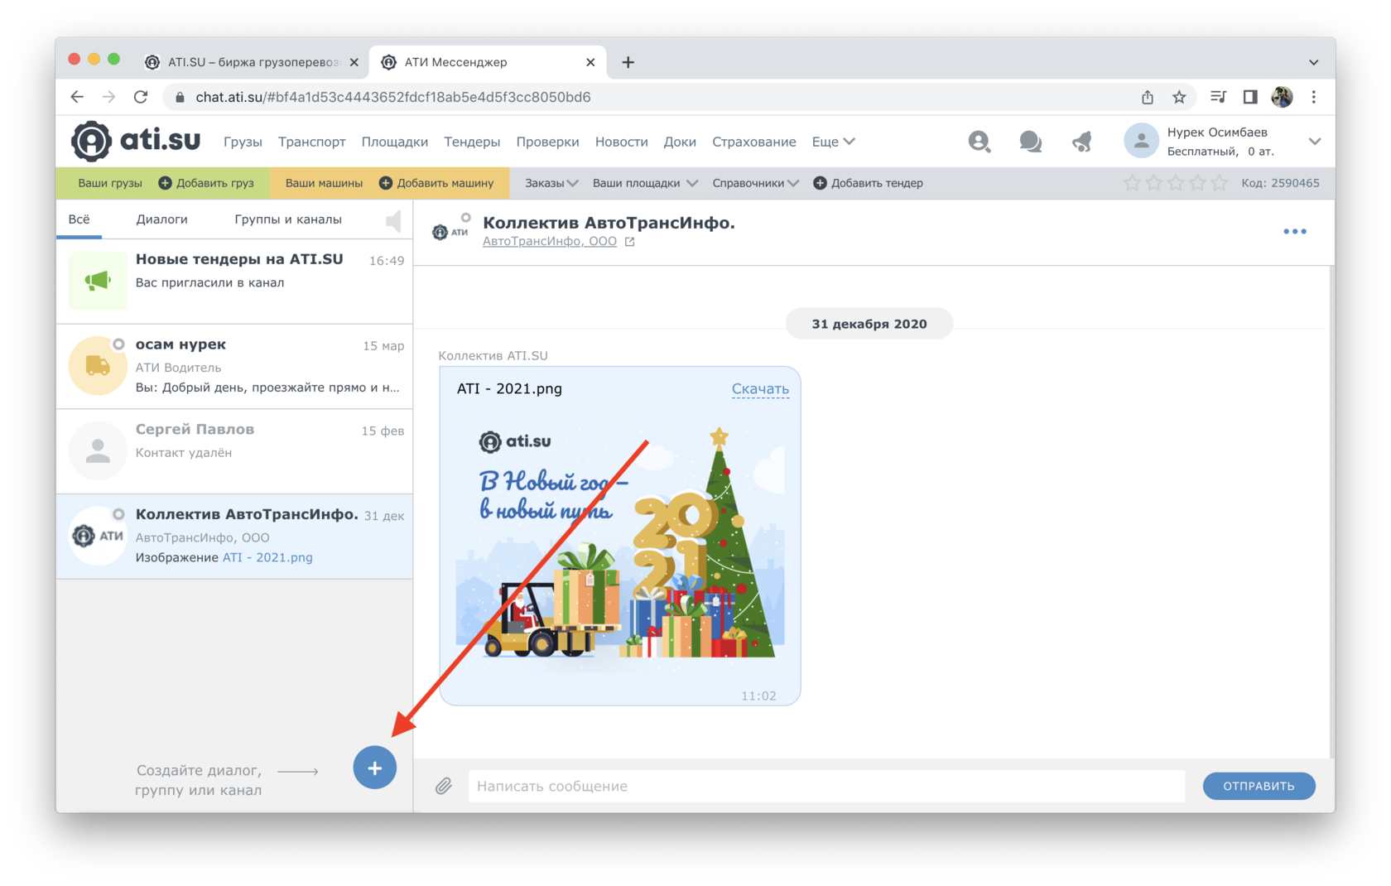Open the Новые тендеры на ATI.SU chat

[x=235, y=281]
